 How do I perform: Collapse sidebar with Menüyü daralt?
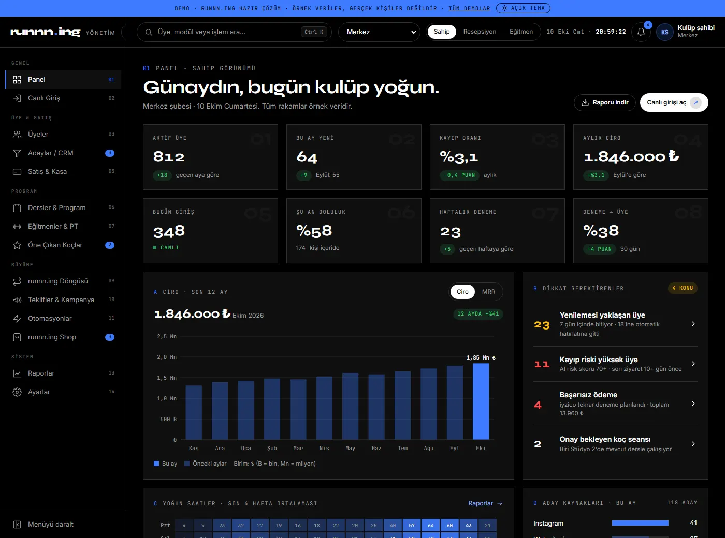[x=63, y=524]
